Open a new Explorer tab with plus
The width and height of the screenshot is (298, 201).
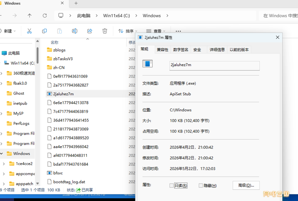tap(76, 3)
